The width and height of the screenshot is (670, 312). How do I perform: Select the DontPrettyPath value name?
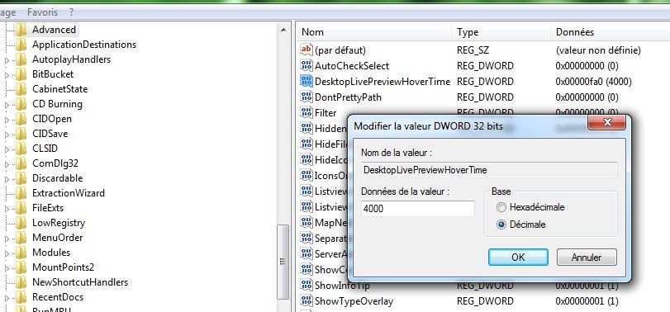point(348,97)
